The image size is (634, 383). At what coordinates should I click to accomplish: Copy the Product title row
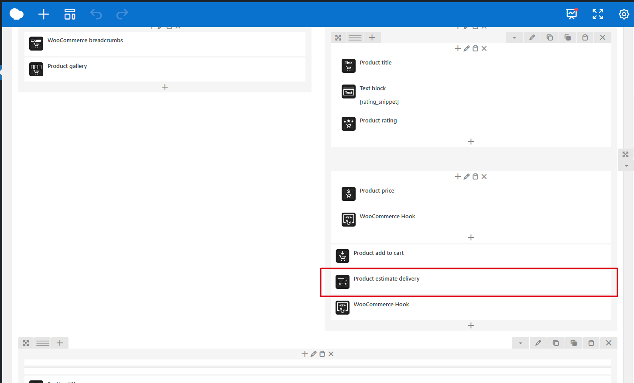coord(550,37)
